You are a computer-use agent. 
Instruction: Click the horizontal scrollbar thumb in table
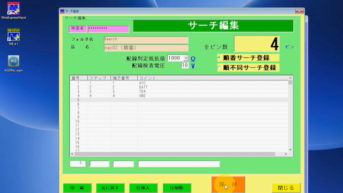pos(175,154)
